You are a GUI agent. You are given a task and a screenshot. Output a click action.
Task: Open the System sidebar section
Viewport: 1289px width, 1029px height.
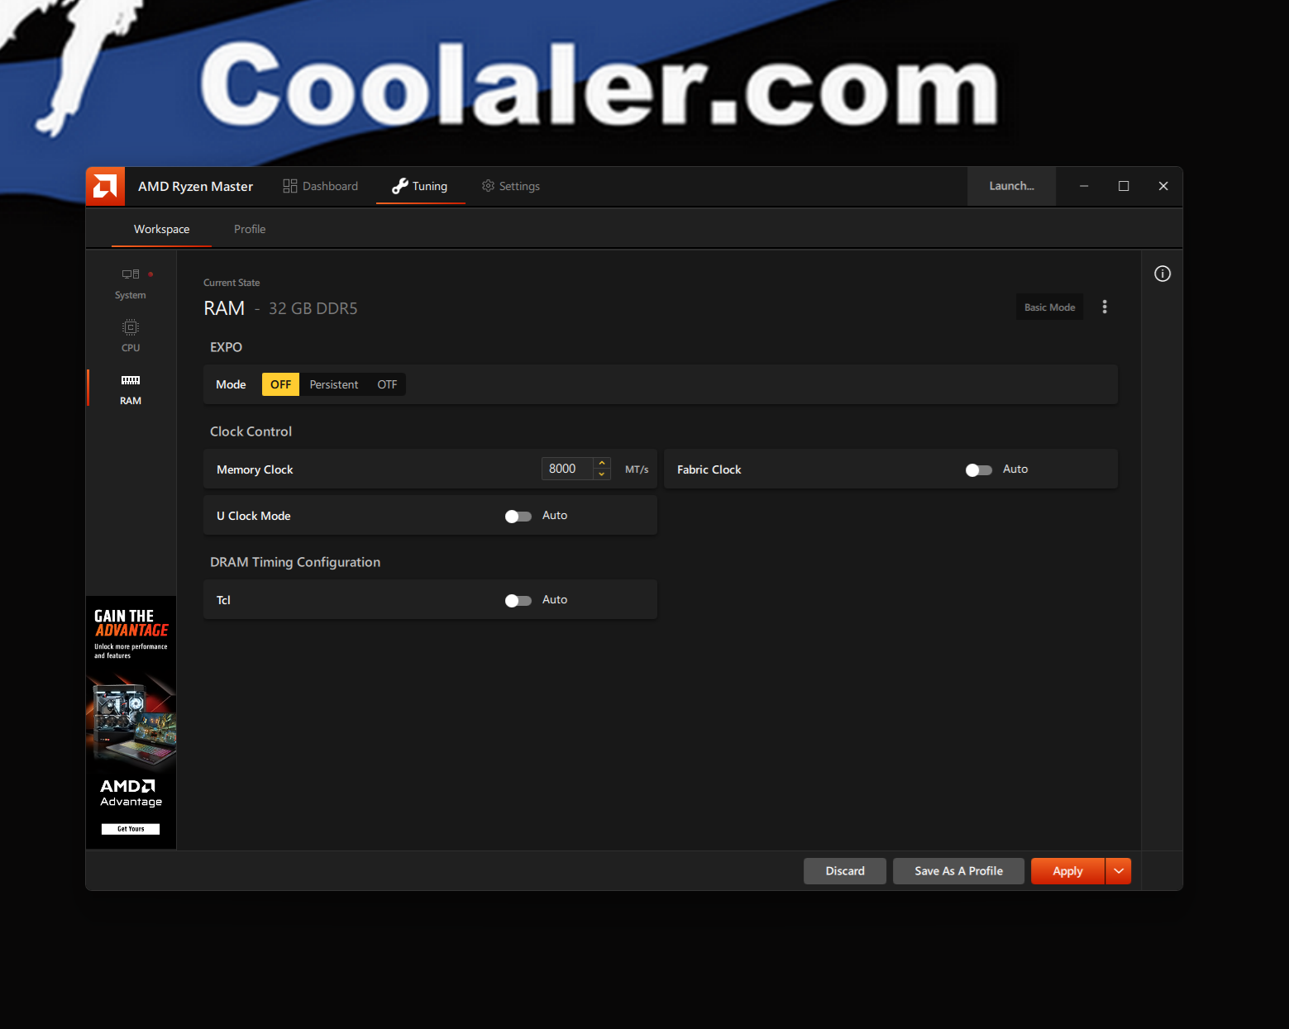click(x=131, y=283)
